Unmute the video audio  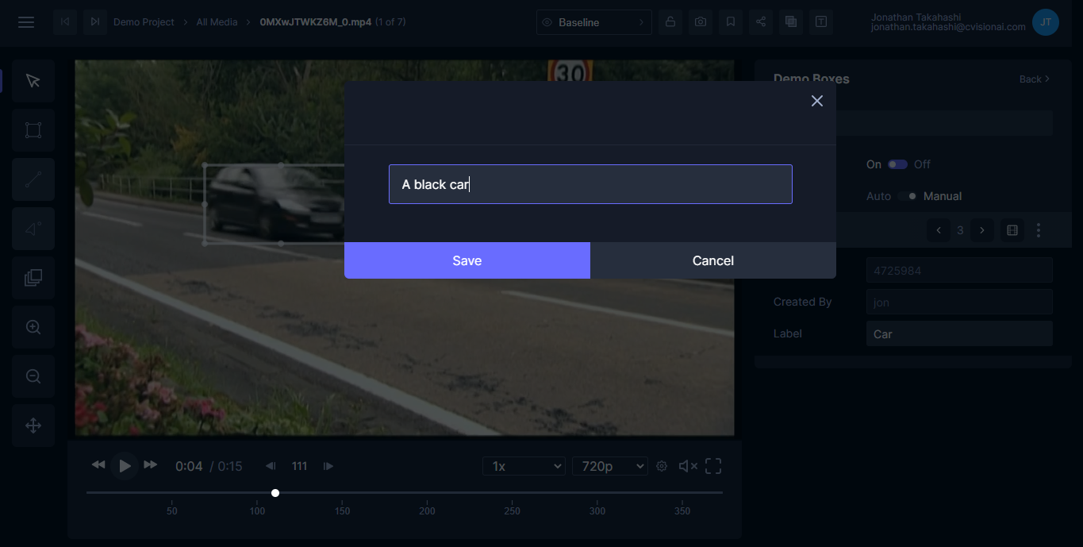[x=688, y=466]
